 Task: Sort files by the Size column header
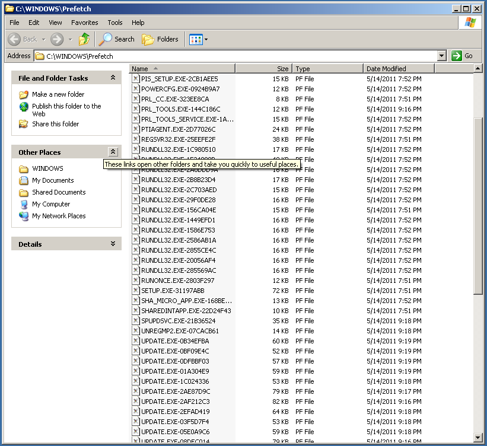(x=264, y=69)
